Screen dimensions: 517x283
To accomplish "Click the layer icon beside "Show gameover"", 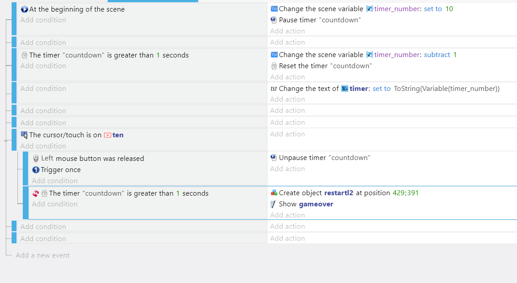I will tap(273, 204).
